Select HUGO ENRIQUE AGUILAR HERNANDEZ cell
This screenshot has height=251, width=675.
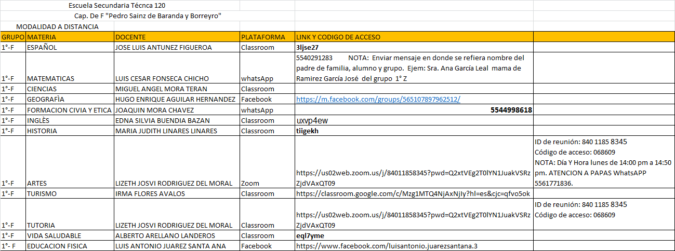(177, 99)
